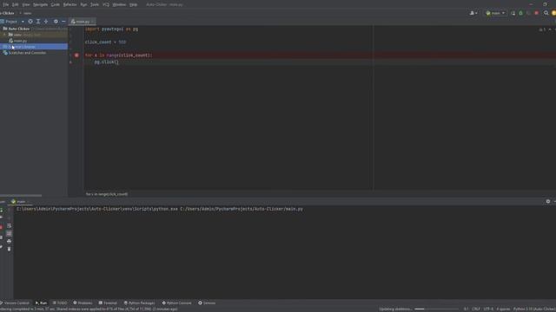Click the pg.click() code line
This screenshot has height=312, width=556.
point(106,62)
